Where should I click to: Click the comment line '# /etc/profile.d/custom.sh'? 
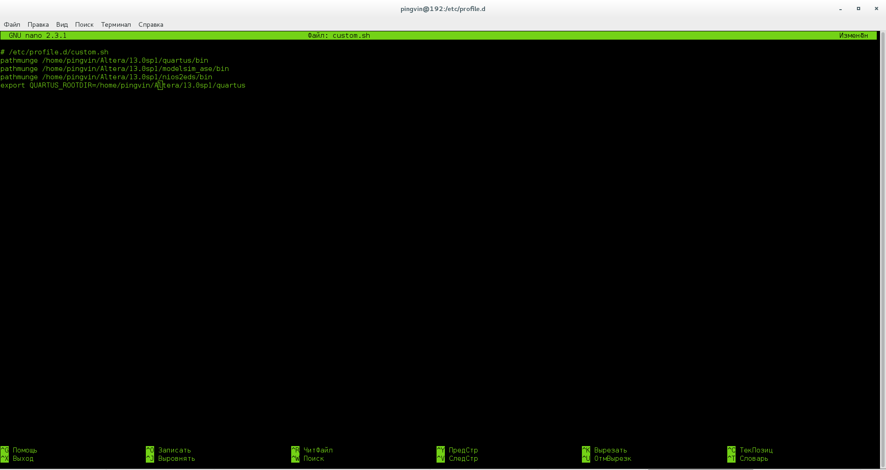[x=54, y=52]
